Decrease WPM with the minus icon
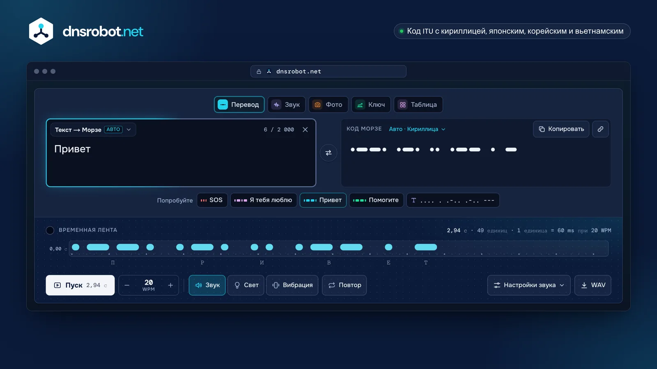657x369 pixels. 127,285
